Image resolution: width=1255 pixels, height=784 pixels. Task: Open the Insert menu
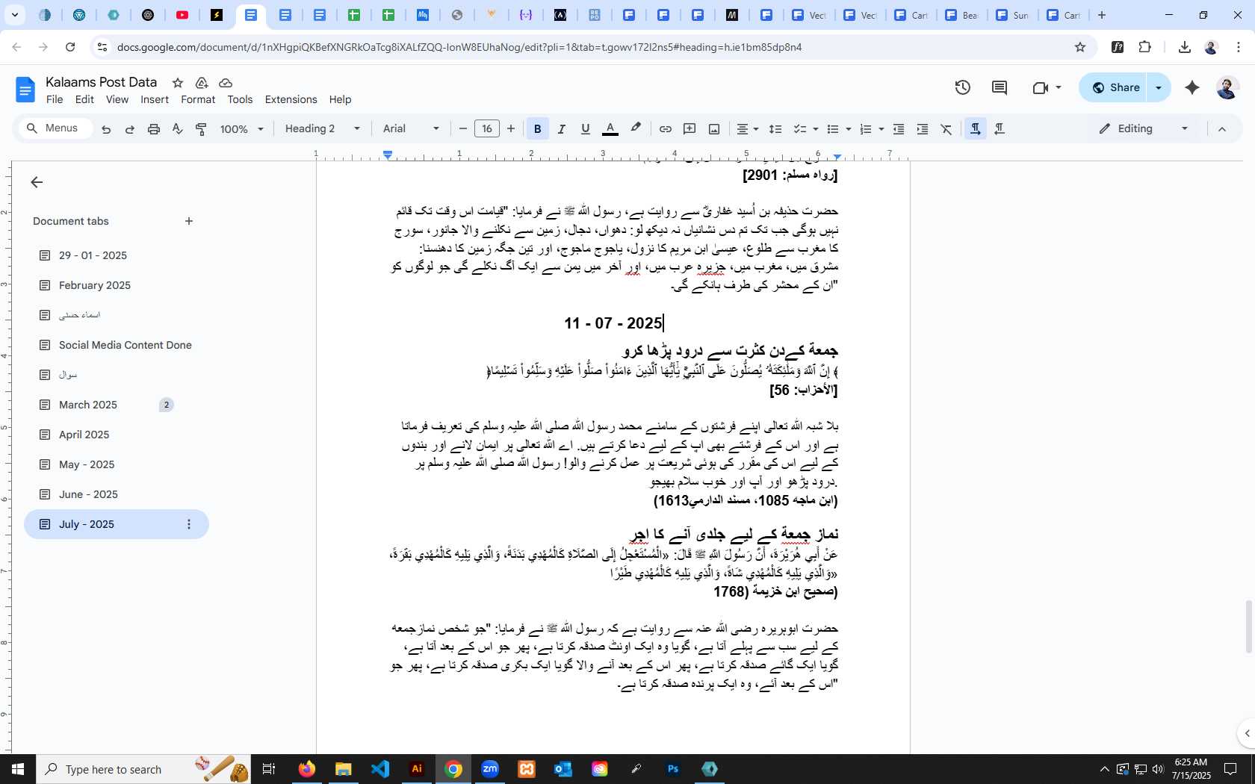pos(155,99)
